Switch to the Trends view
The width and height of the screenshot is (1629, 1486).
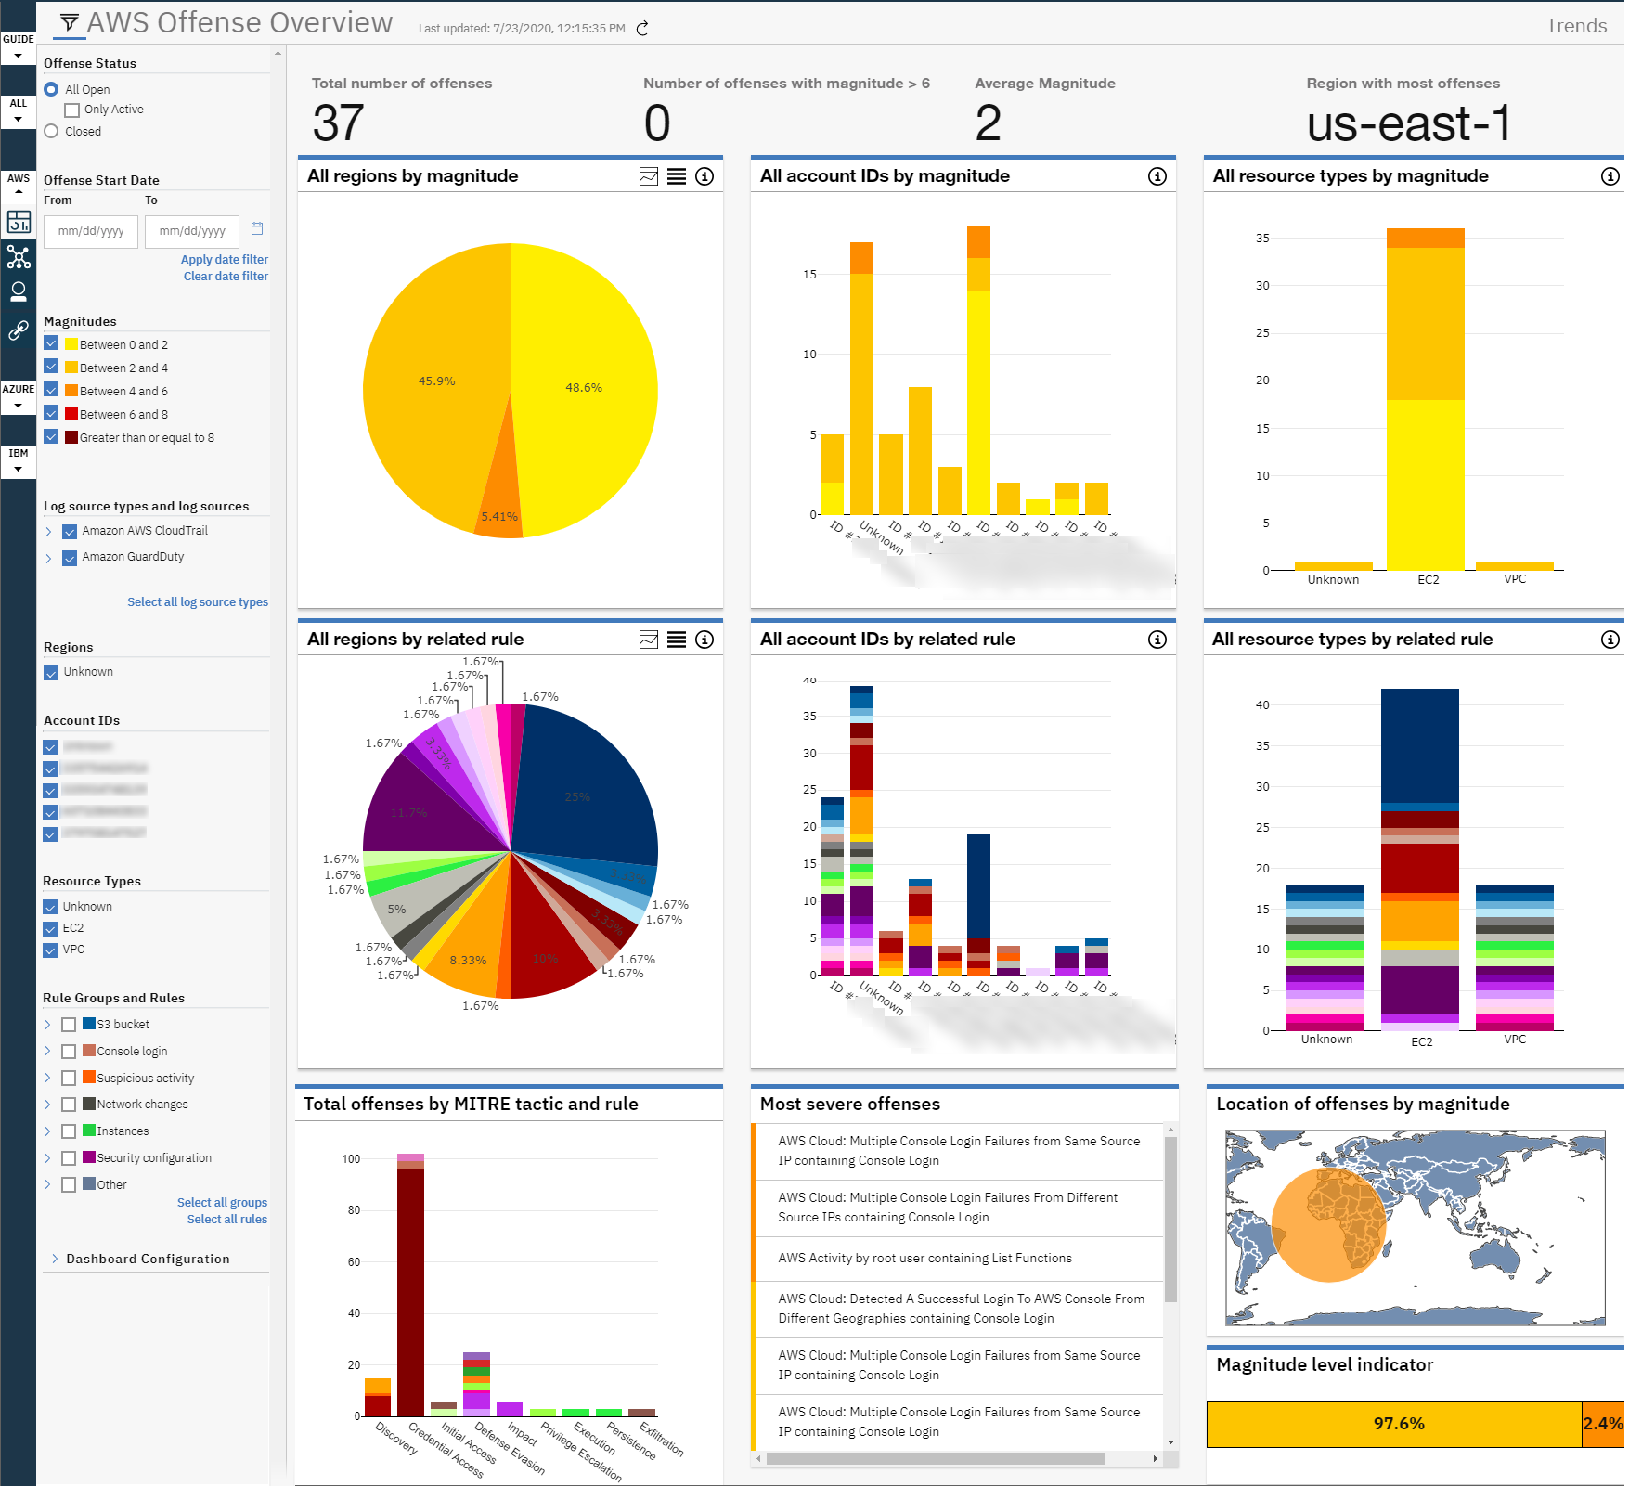point(1576,26)
